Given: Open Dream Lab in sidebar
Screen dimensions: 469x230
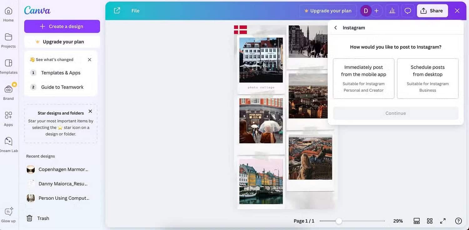Looking at the screenshot, I should point(8,142).
